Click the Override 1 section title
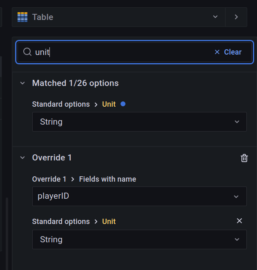257x270 pixels. pyautogui.click(x=52, y=158)
